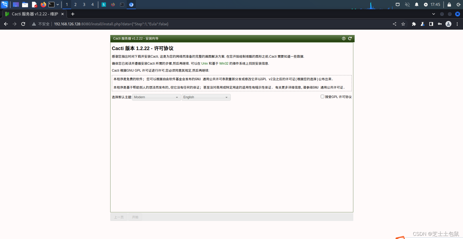The width and height of the screenshot is (463, 239).
Task: Open the browser profile avatar
Action: 448,24
